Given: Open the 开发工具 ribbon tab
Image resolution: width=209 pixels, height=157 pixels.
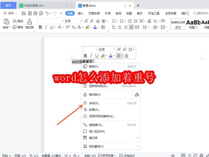Looking at the screenshot, I should pos(154,13).
